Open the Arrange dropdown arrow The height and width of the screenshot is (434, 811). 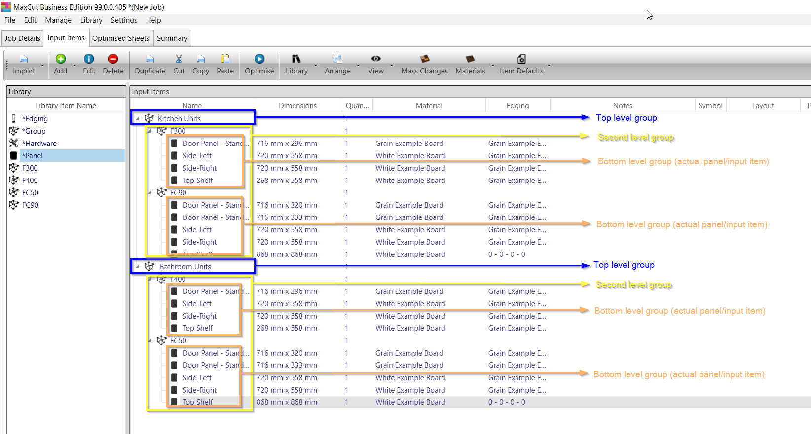(x=358, y=65)
